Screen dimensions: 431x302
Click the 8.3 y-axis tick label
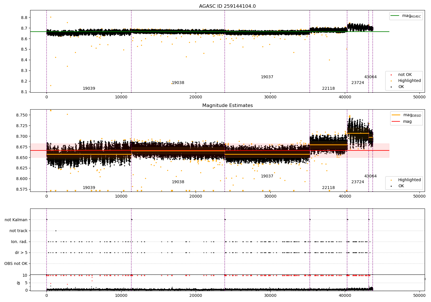click(x=24, y=71)
